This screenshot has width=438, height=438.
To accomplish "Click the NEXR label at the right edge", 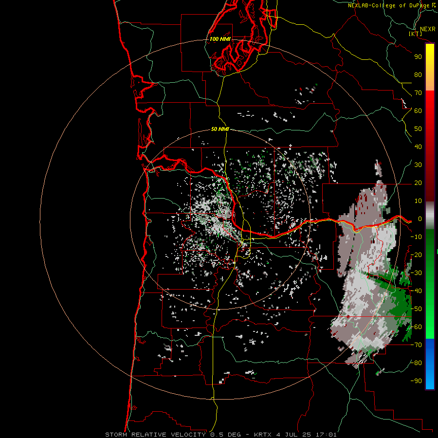I will [428, 29].
